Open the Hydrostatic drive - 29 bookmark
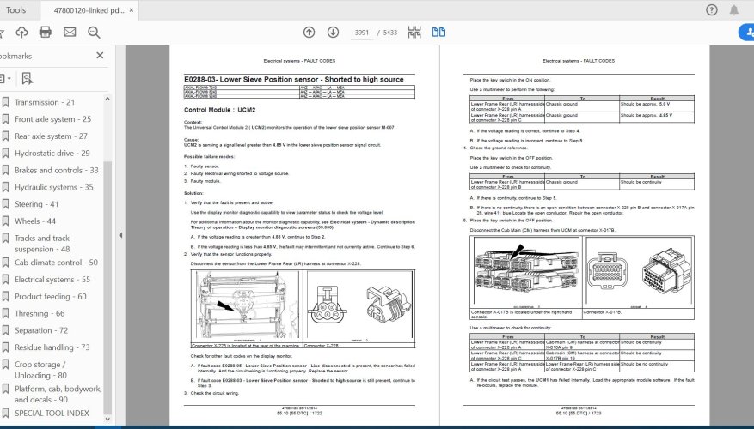This screenshot has width=754, height=429. [52, 153]
